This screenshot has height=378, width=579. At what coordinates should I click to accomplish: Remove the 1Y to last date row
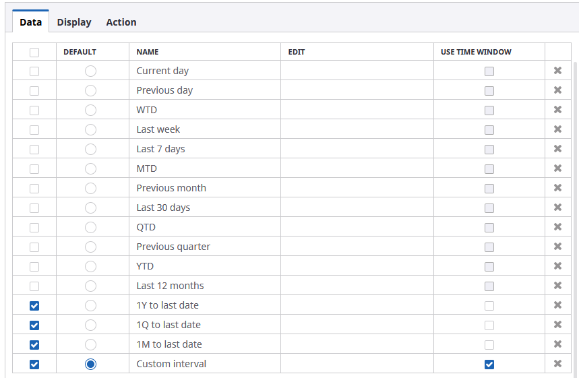(x=557, y=305)
